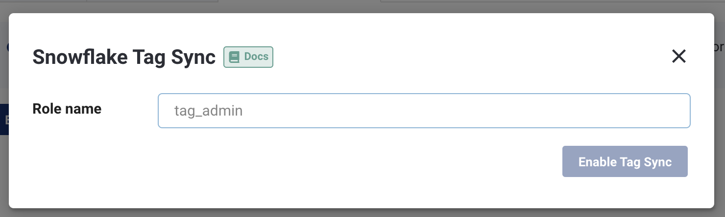Image resolution: width=725 pixels, height=217 pixels.
Task: Click the word Docs beside the title
Action: tap(256, 57)
